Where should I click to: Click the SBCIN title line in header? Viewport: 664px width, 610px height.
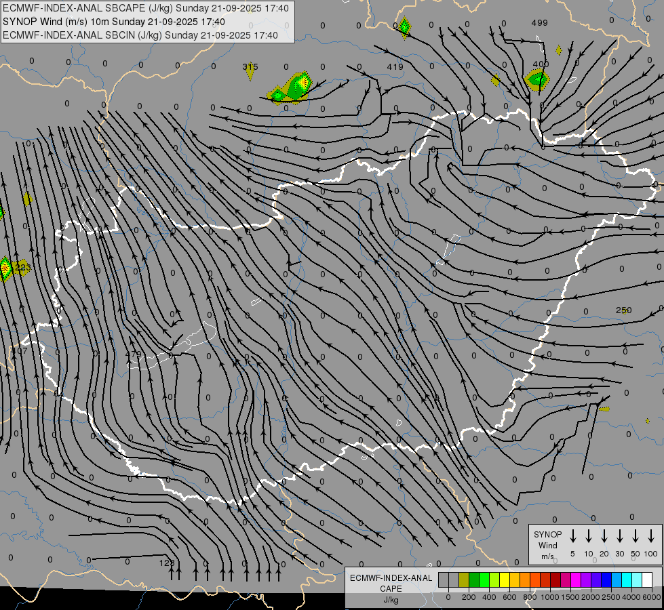pyautogui.click(x=140, y=35)
